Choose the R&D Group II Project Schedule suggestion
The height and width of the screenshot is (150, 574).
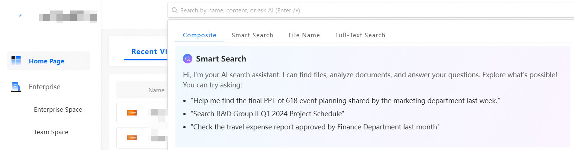[267, 114]
